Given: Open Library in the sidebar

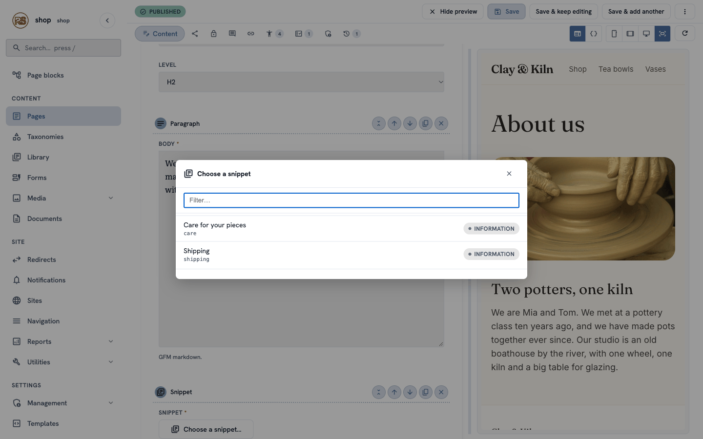Looking at the screenshot, I should pos(63,157).
